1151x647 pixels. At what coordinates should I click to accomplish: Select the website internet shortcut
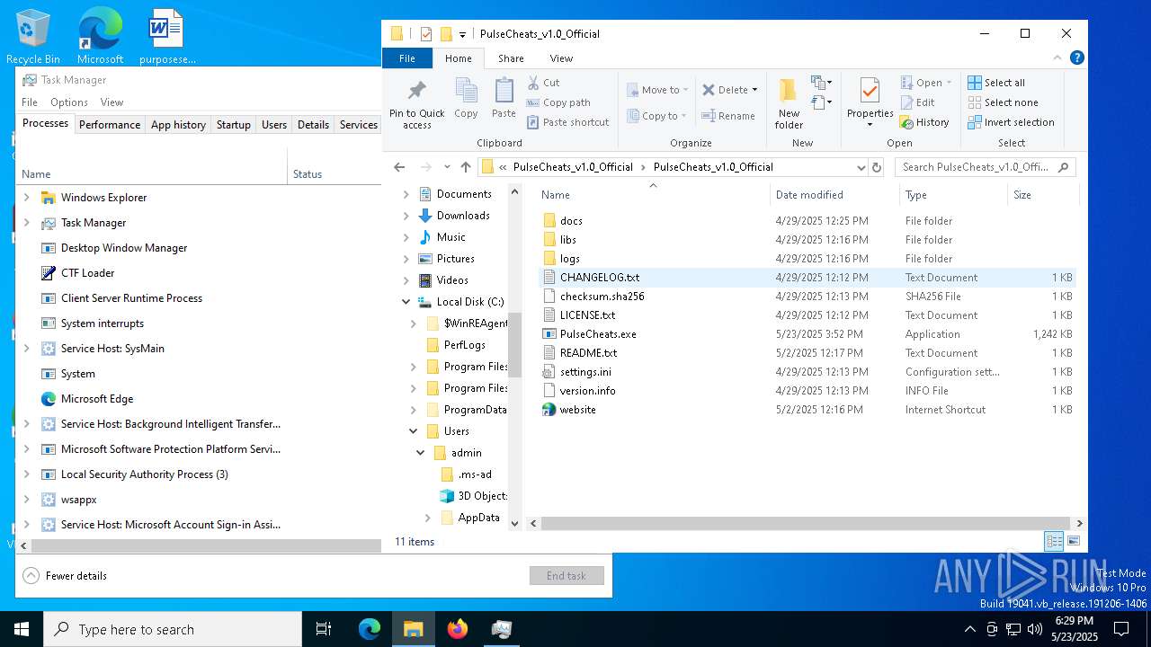577,410
